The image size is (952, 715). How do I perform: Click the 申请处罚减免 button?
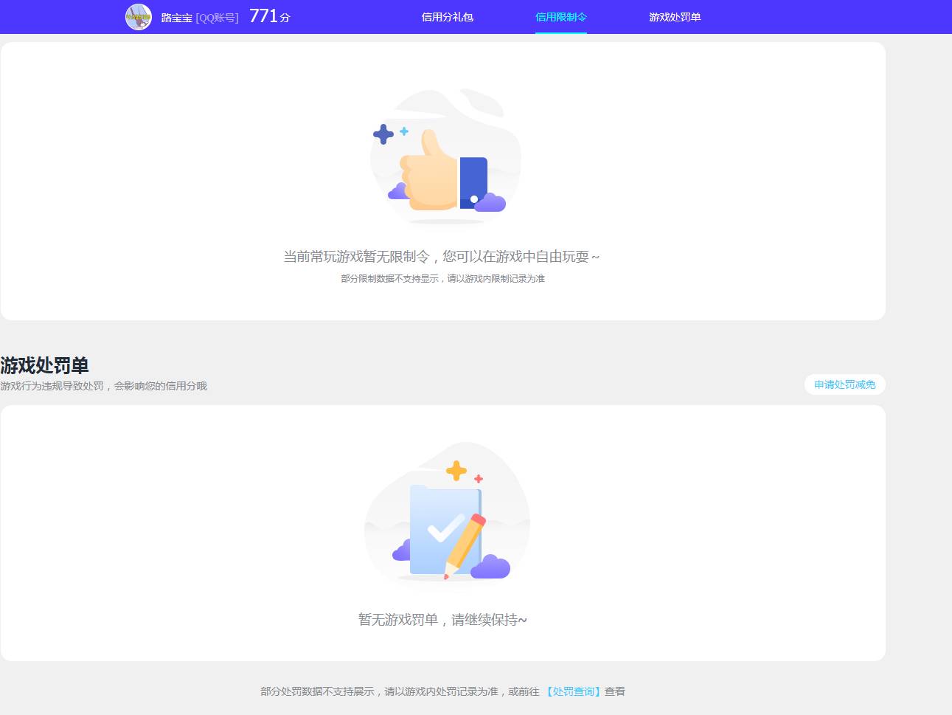coord(844,384)
